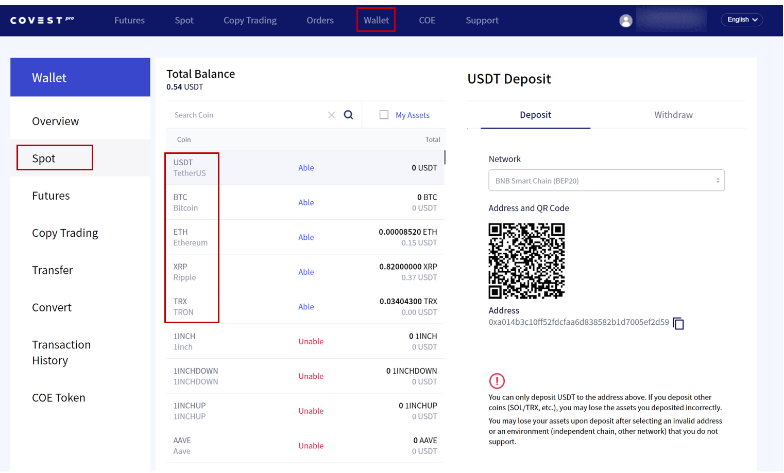Switch to the Withdraw tab
The image size is (784, 473).
(x=673, y=115)
